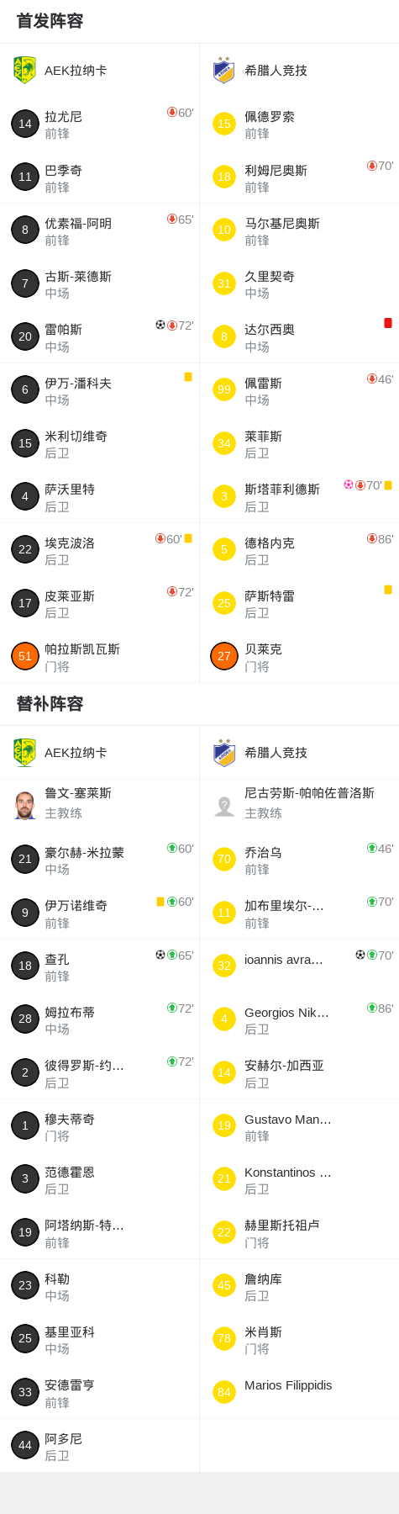Click placeholder avatar of coach 尼古劳斯-帕帕佐普洛斯
Viewport: 399px width, 1514px height.
[x=224, y=806]
